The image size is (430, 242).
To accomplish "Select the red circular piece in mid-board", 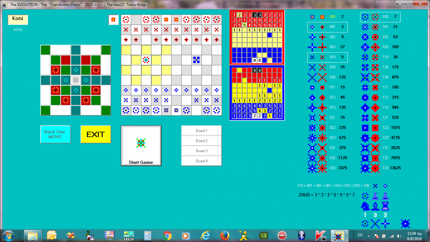I will 146,60.
